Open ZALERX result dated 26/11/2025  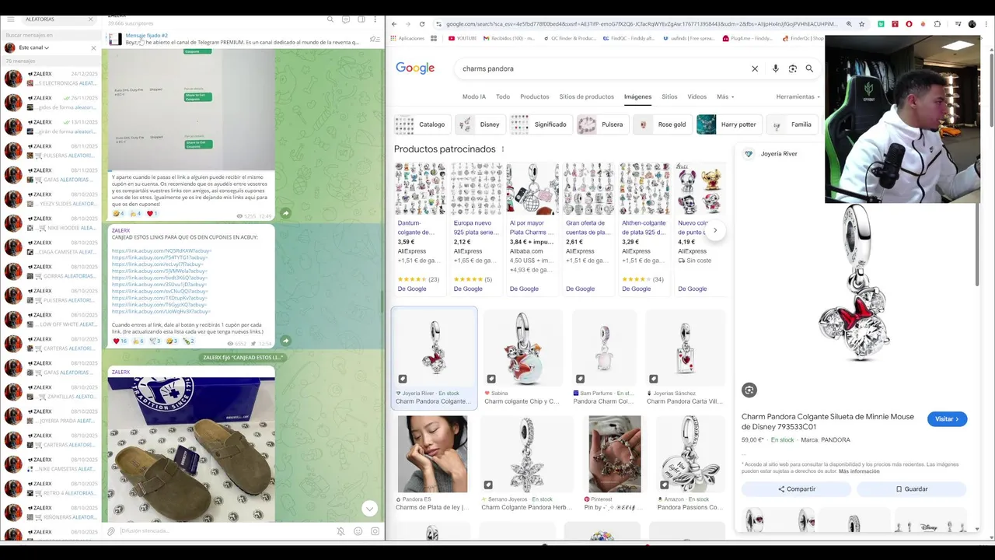51,103
